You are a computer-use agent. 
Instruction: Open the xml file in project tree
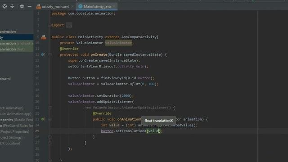pos(5,79)
